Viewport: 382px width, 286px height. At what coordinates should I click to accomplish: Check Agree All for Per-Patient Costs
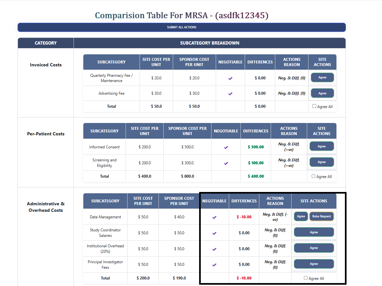point(313,176)
